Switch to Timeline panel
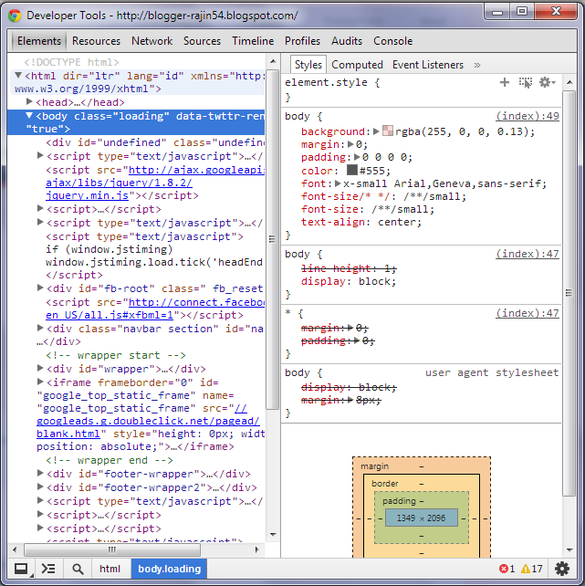The image size is (585, 586). tap(253, 41)
